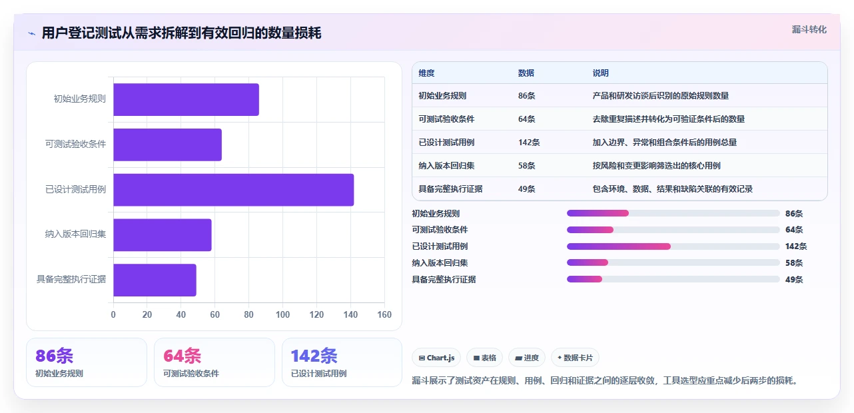Click table cell 可测试验收条件
The width and height of the screenshot is (854, 413).
click(446, 119)
